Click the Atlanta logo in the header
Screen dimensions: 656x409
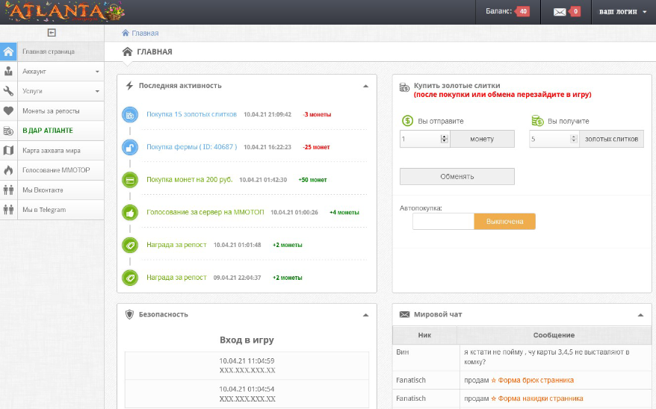[x=64, y=12]
